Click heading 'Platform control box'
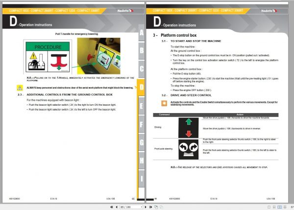 click(x=178, y=35)
